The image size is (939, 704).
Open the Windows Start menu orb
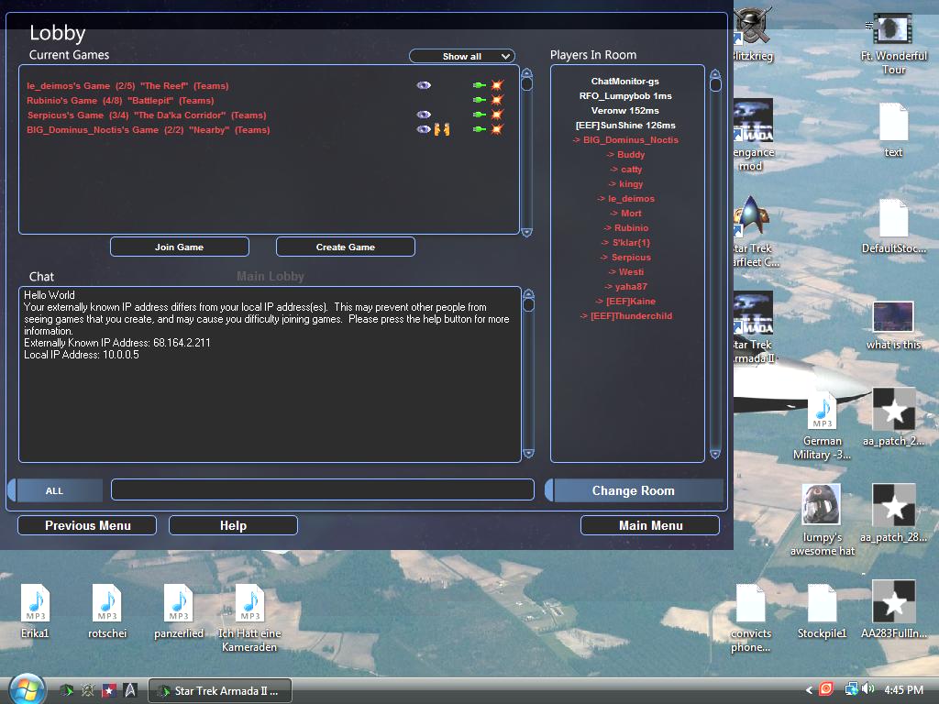(x=25, y=689)
